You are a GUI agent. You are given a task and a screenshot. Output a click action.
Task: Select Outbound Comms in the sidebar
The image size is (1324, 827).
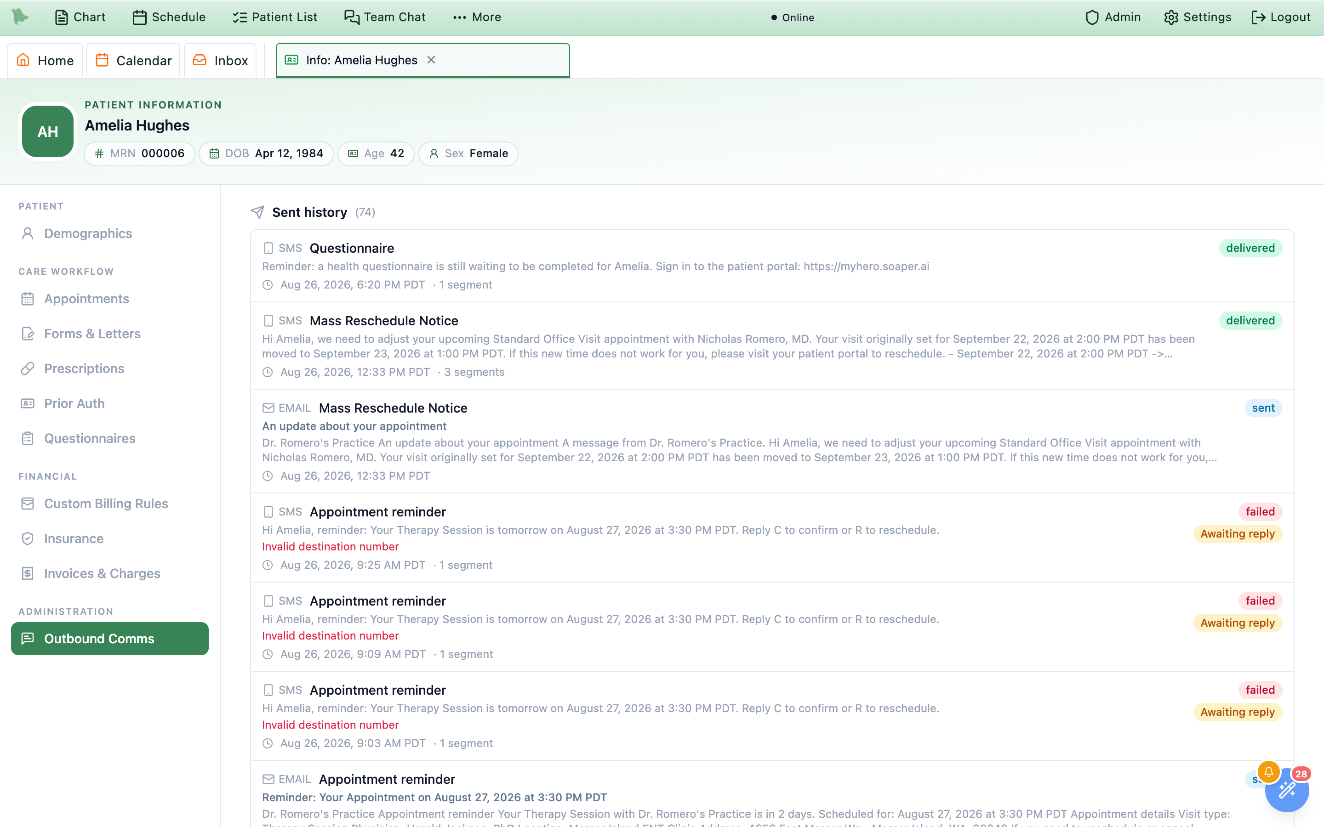click(109, 639)
